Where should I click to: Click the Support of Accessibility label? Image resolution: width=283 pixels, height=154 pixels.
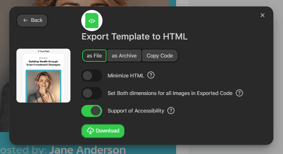click(x=136, y=111)
